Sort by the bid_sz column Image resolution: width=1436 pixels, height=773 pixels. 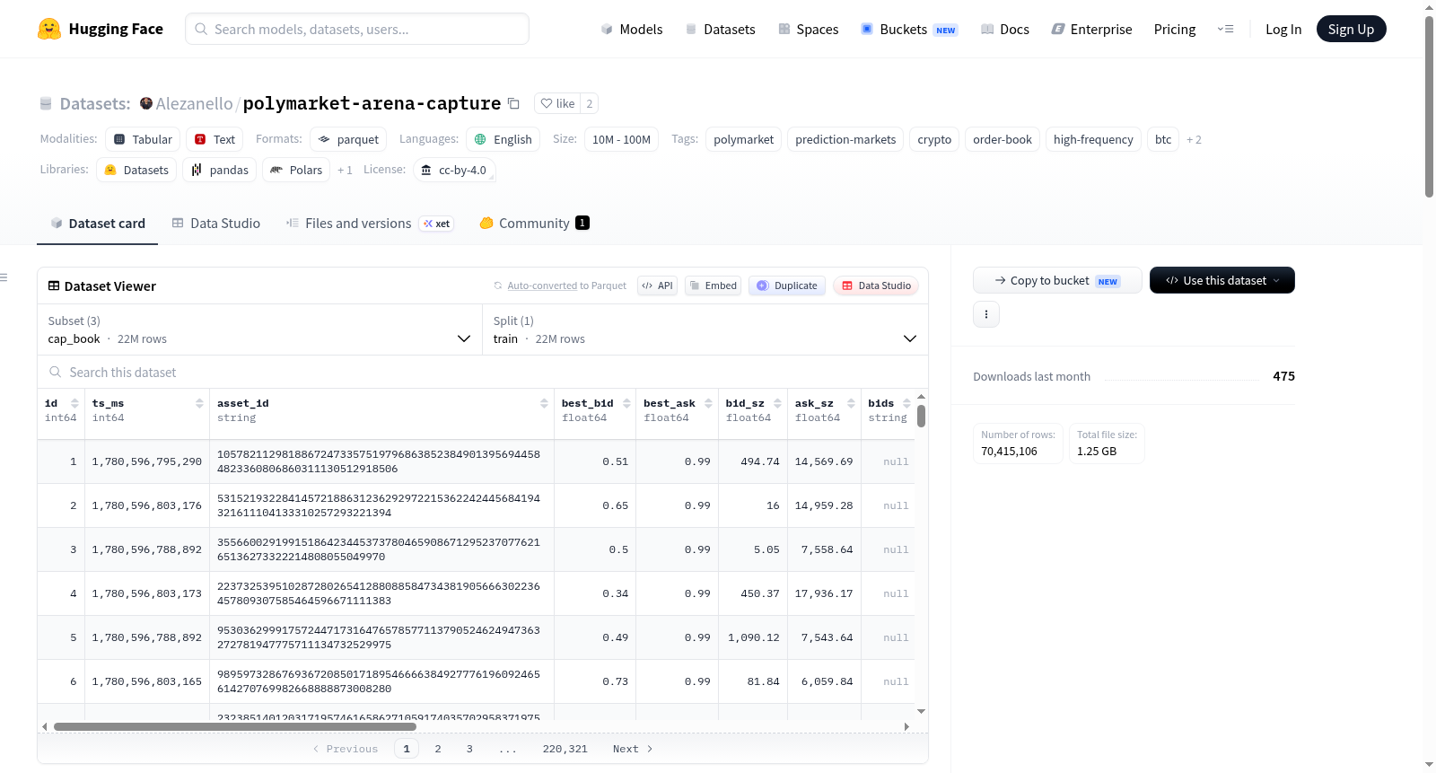[x=777, y=403]
